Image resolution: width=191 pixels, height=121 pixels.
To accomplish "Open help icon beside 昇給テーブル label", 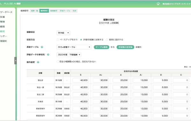I will [x=42, y=47].
